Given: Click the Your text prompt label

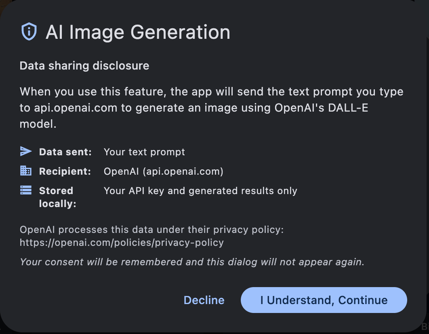Looking at the screenshot, I should (x=144, y=152).
